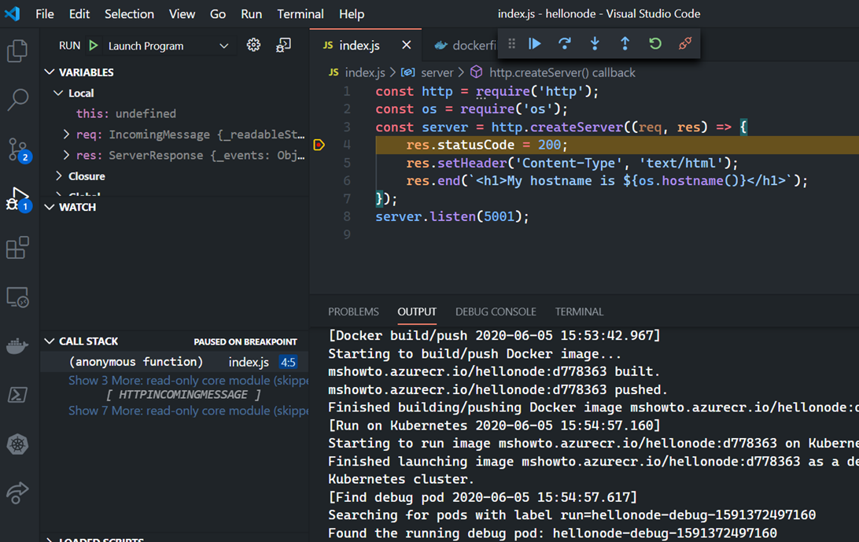The height and width of the screenshot is (542, 859).
Task: Click line number 6 in the gutter
Action: (347, 181)
